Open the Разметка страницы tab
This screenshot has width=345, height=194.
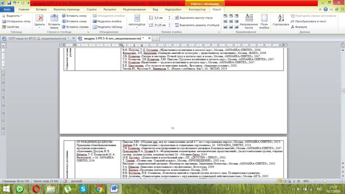tap(66, 9)
